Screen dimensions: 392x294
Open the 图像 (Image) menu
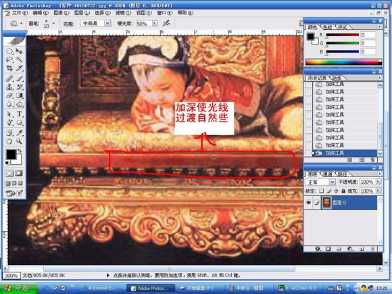pos(61,13)
